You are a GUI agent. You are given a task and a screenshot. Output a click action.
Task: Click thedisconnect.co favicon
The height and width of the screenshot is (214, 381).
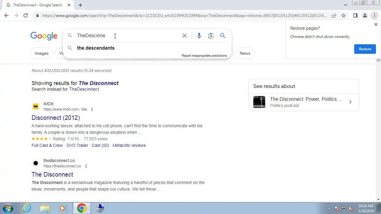click(x=36, y=163)
